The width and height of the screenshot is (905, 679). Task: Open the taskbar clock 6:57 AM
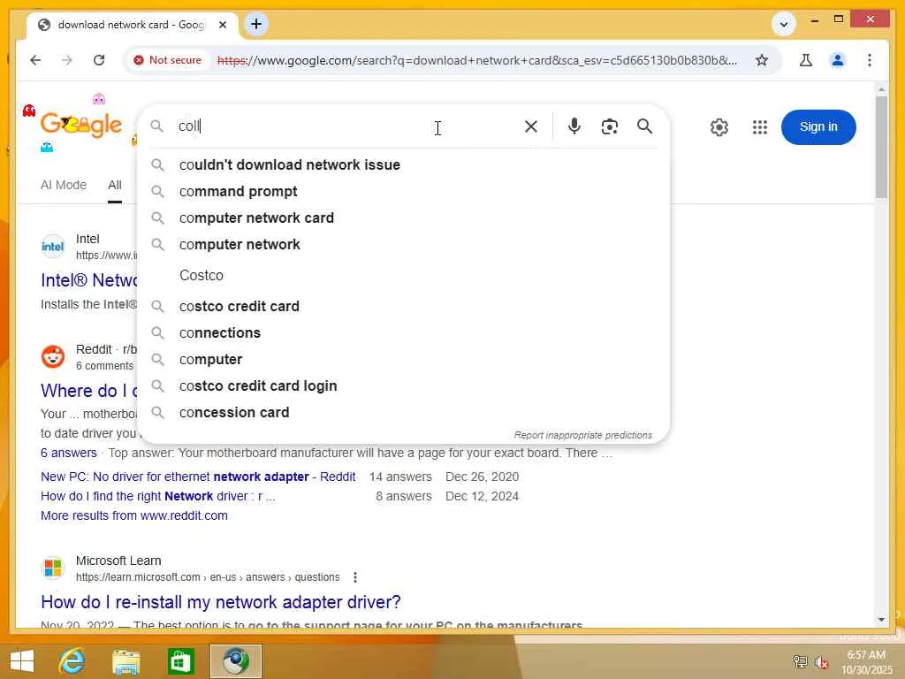(x=866, y=662)
